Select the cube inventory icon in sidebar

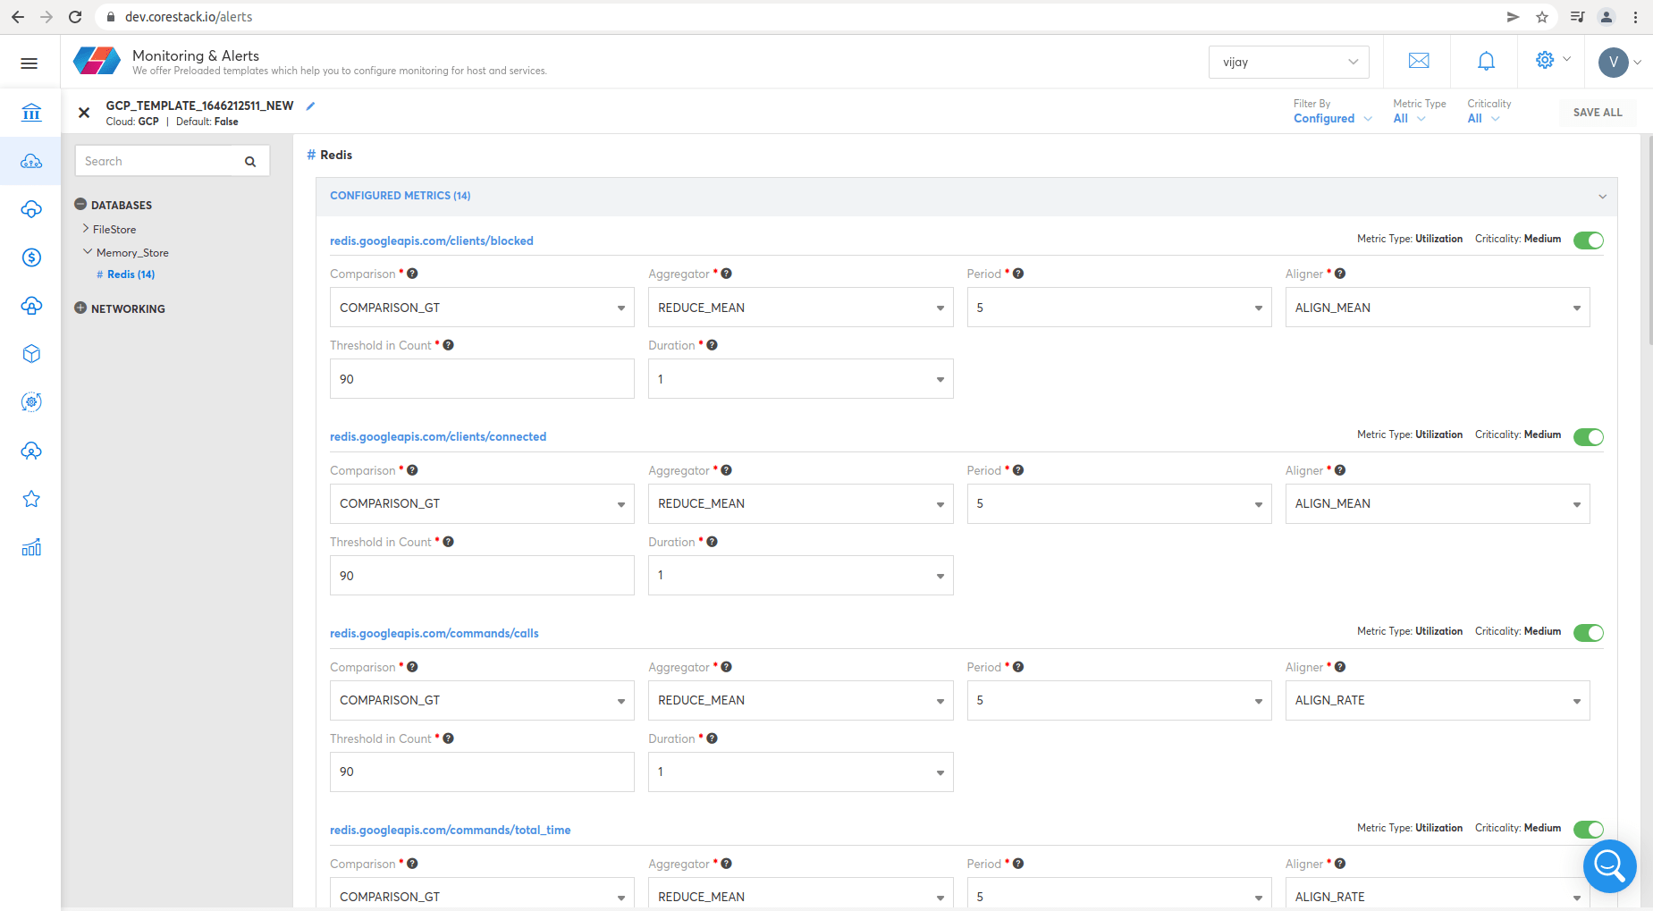[31, 353]
